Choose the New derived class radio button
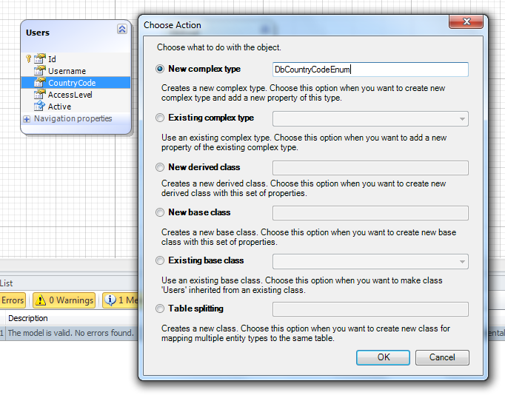The width and height of the screenshot is (505, 398). click(x=160, y=167)
